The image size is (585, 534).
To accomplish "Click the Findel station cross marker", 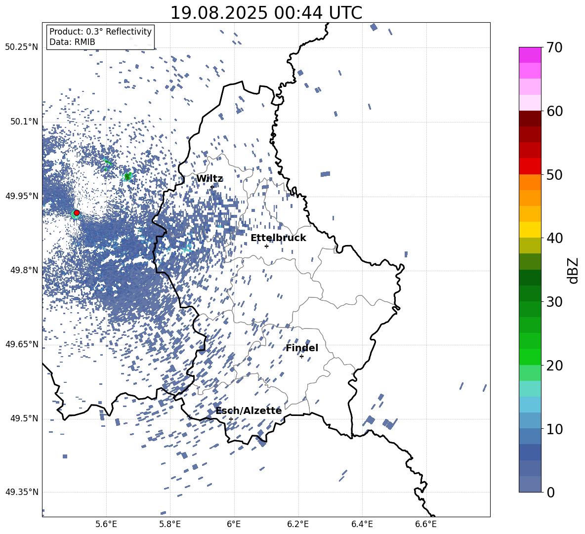I will pos(301,357).
